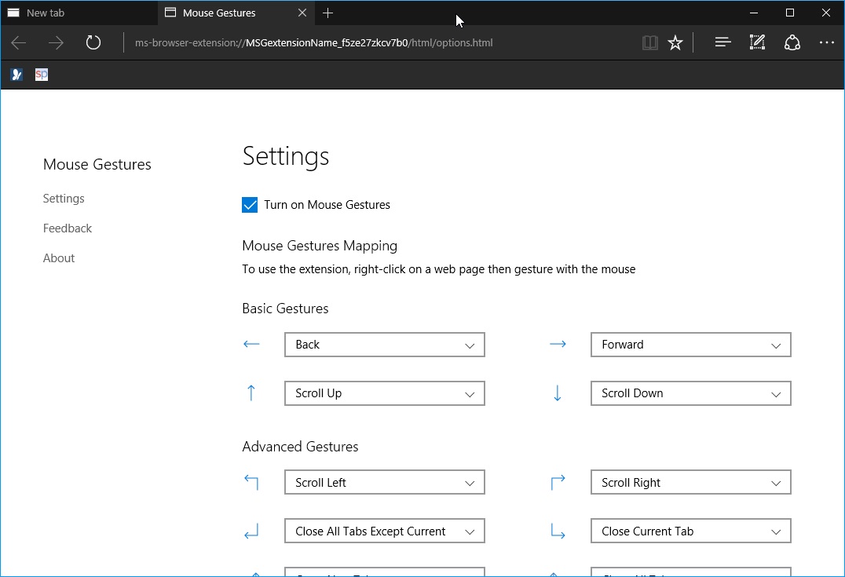Screen dimensions: 845x577
Task: Open About in the left sidebar
Action: click(x=59, y=258)
